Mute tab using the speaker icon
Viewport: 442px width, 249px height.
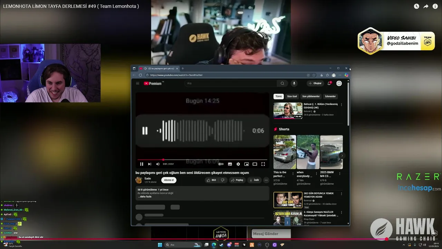coord(145,68)
